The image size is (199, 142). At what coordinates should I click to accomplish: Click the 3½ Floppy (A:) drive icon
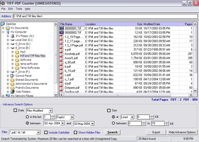tap(12, 36)
